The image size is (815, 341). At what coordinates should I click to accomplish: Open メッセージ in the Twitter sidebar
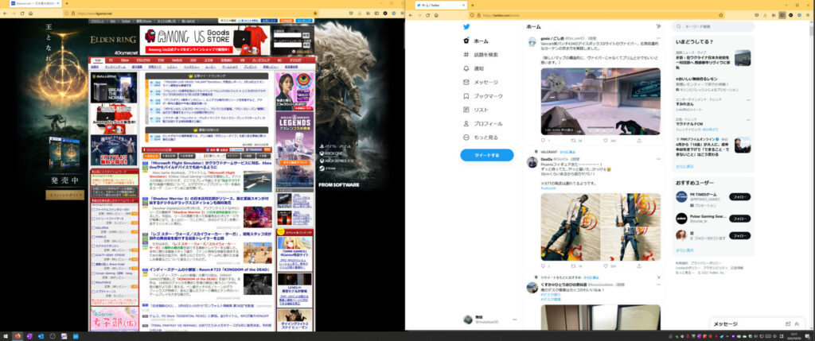coord(480,82)
